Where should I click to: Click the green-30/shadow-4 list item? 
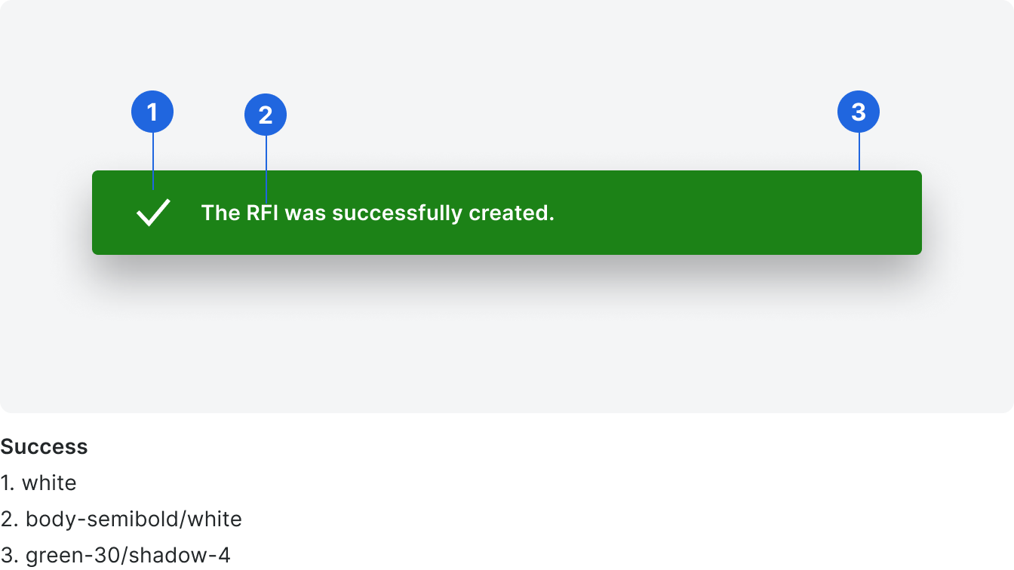point(115,556)
